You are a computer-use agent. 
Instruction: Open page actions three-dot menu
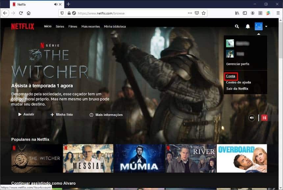190,13
